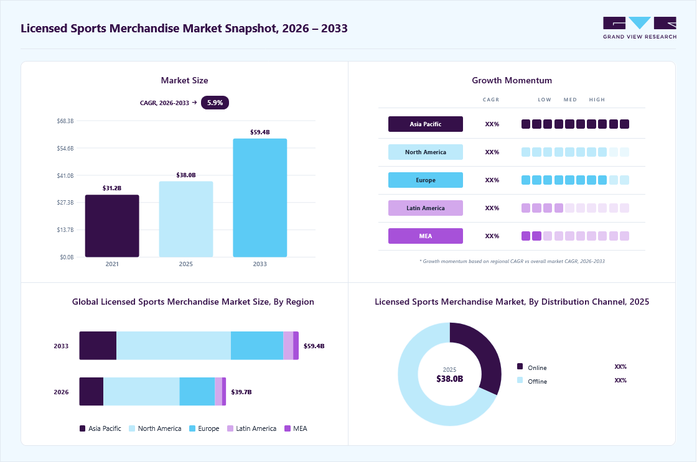Click the Latin America region label in Growth Momentum
Screen dimensions: 697x462
click(x=426, y=208)
